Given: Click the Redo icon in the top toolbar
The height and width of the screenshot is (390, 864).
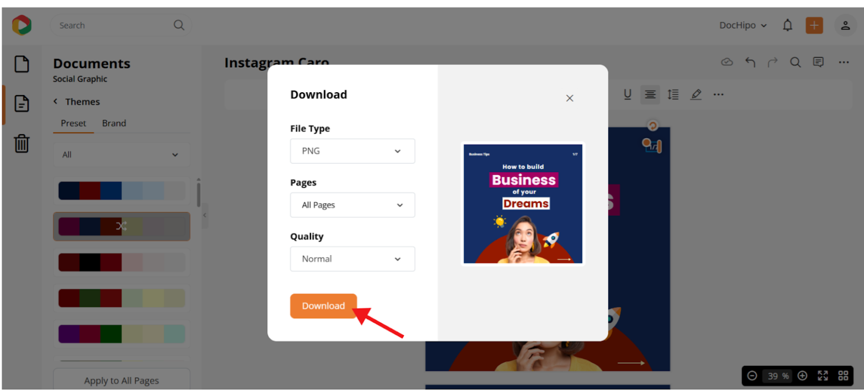Looking at the screenshot, I should (x=773, y=62).
